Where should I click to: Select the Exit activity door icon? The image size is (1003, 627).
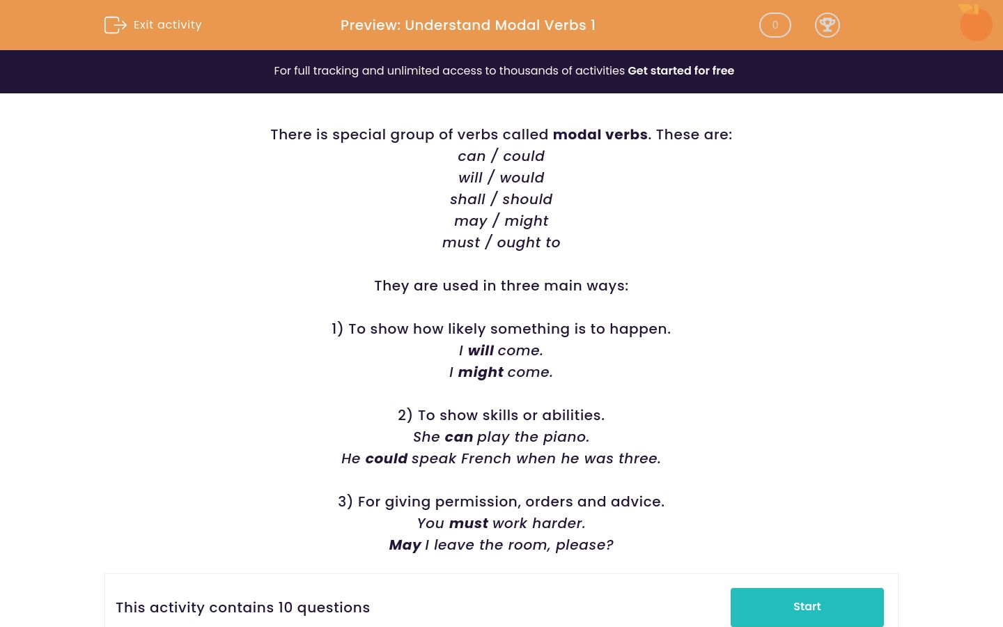coord(116,25)
